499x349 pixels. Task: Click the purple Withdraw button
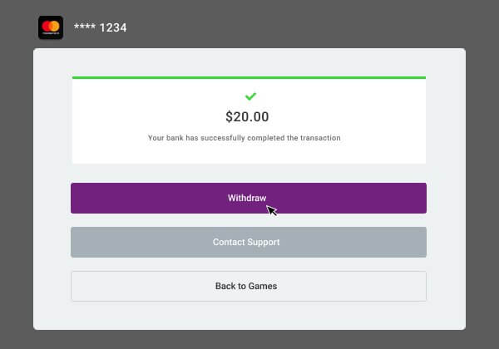[x=249, y=198]
